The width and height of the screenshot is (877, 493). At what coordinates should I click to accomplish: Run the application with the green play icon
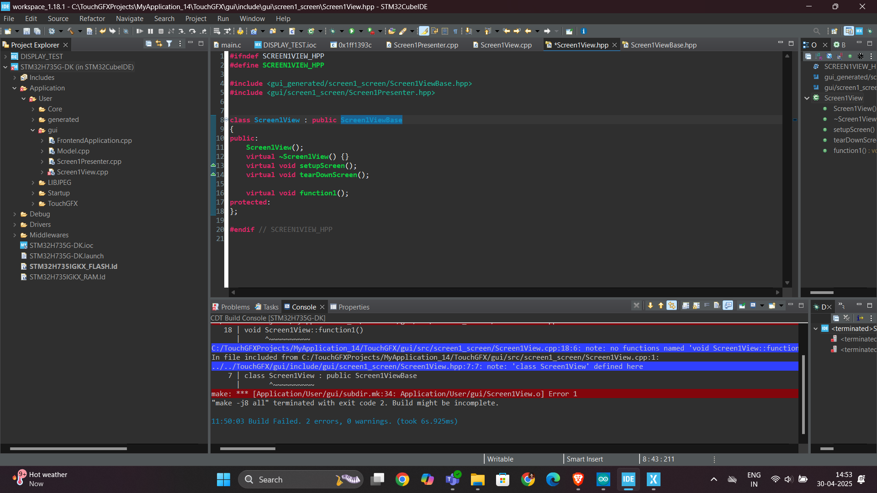click(351, 31)
